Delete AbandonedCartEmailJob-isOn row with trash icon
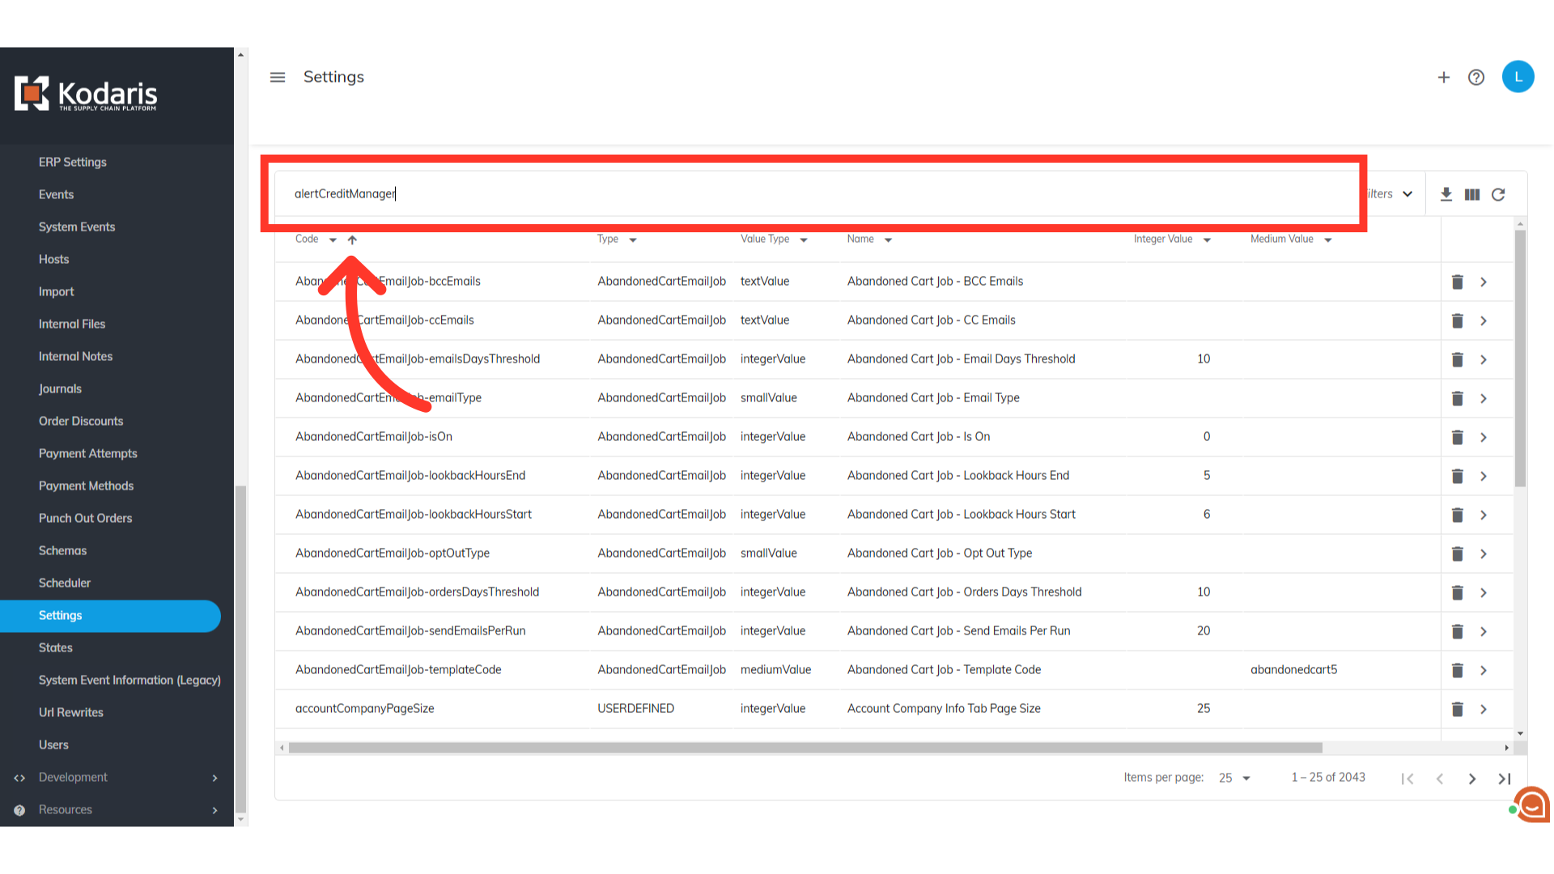This screenshot has width=1554, height=874. pos(1457,437)
